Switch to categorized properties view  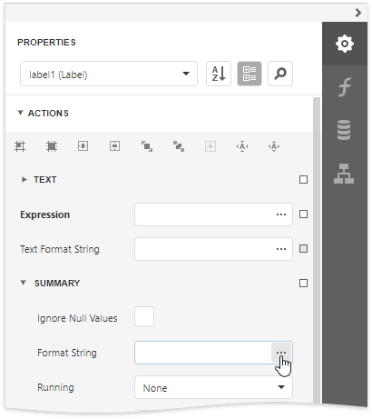point(250,74)
